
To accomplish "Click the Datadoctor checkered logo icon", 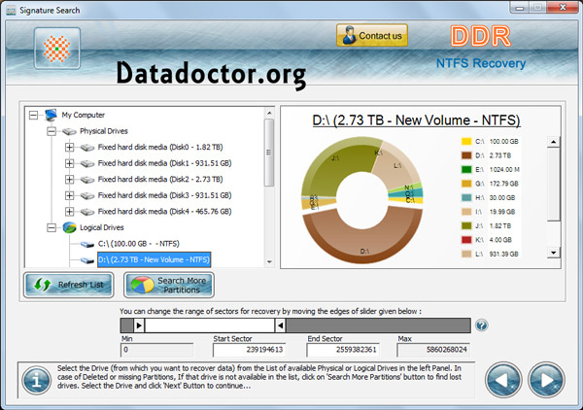I will pos(57,49).
